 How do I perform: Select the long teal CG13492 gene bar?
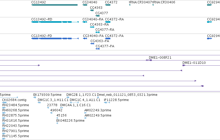[55, 5]
